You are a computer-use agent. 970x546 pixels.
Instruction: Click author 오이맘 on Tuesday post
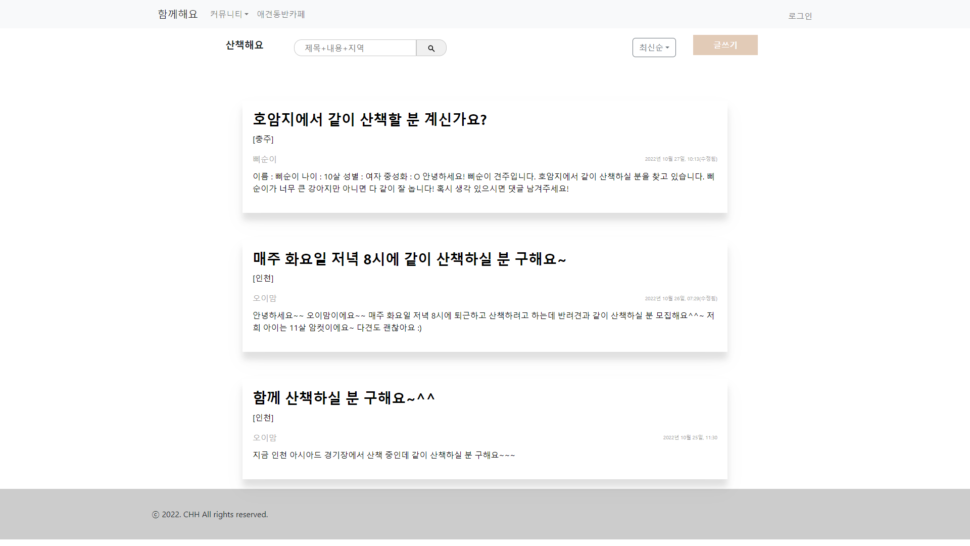(x=265, y=298)
